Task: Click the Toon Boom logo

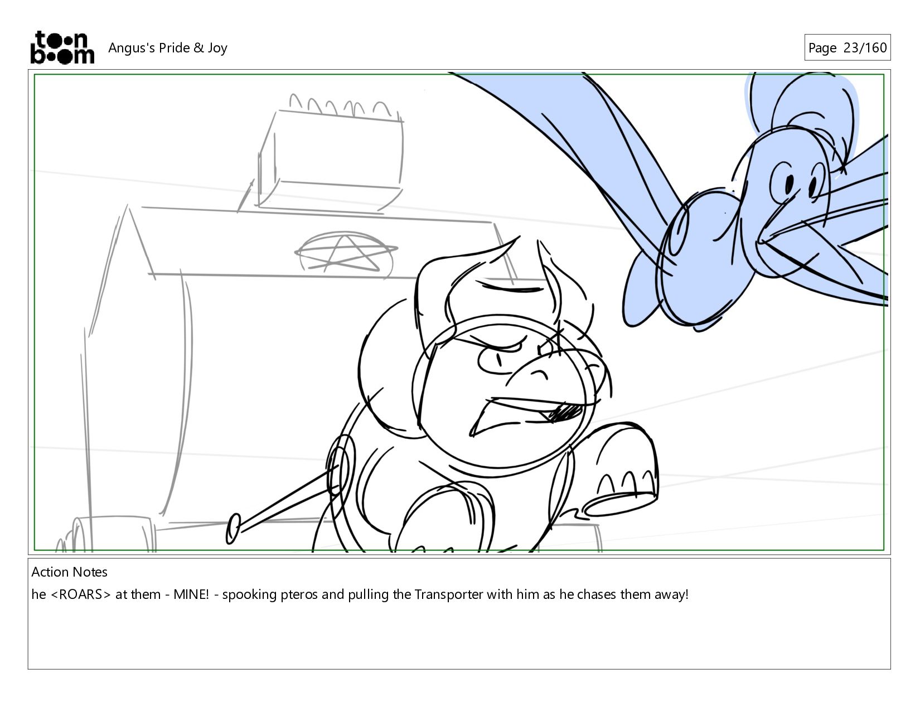Action: (62, 47)
